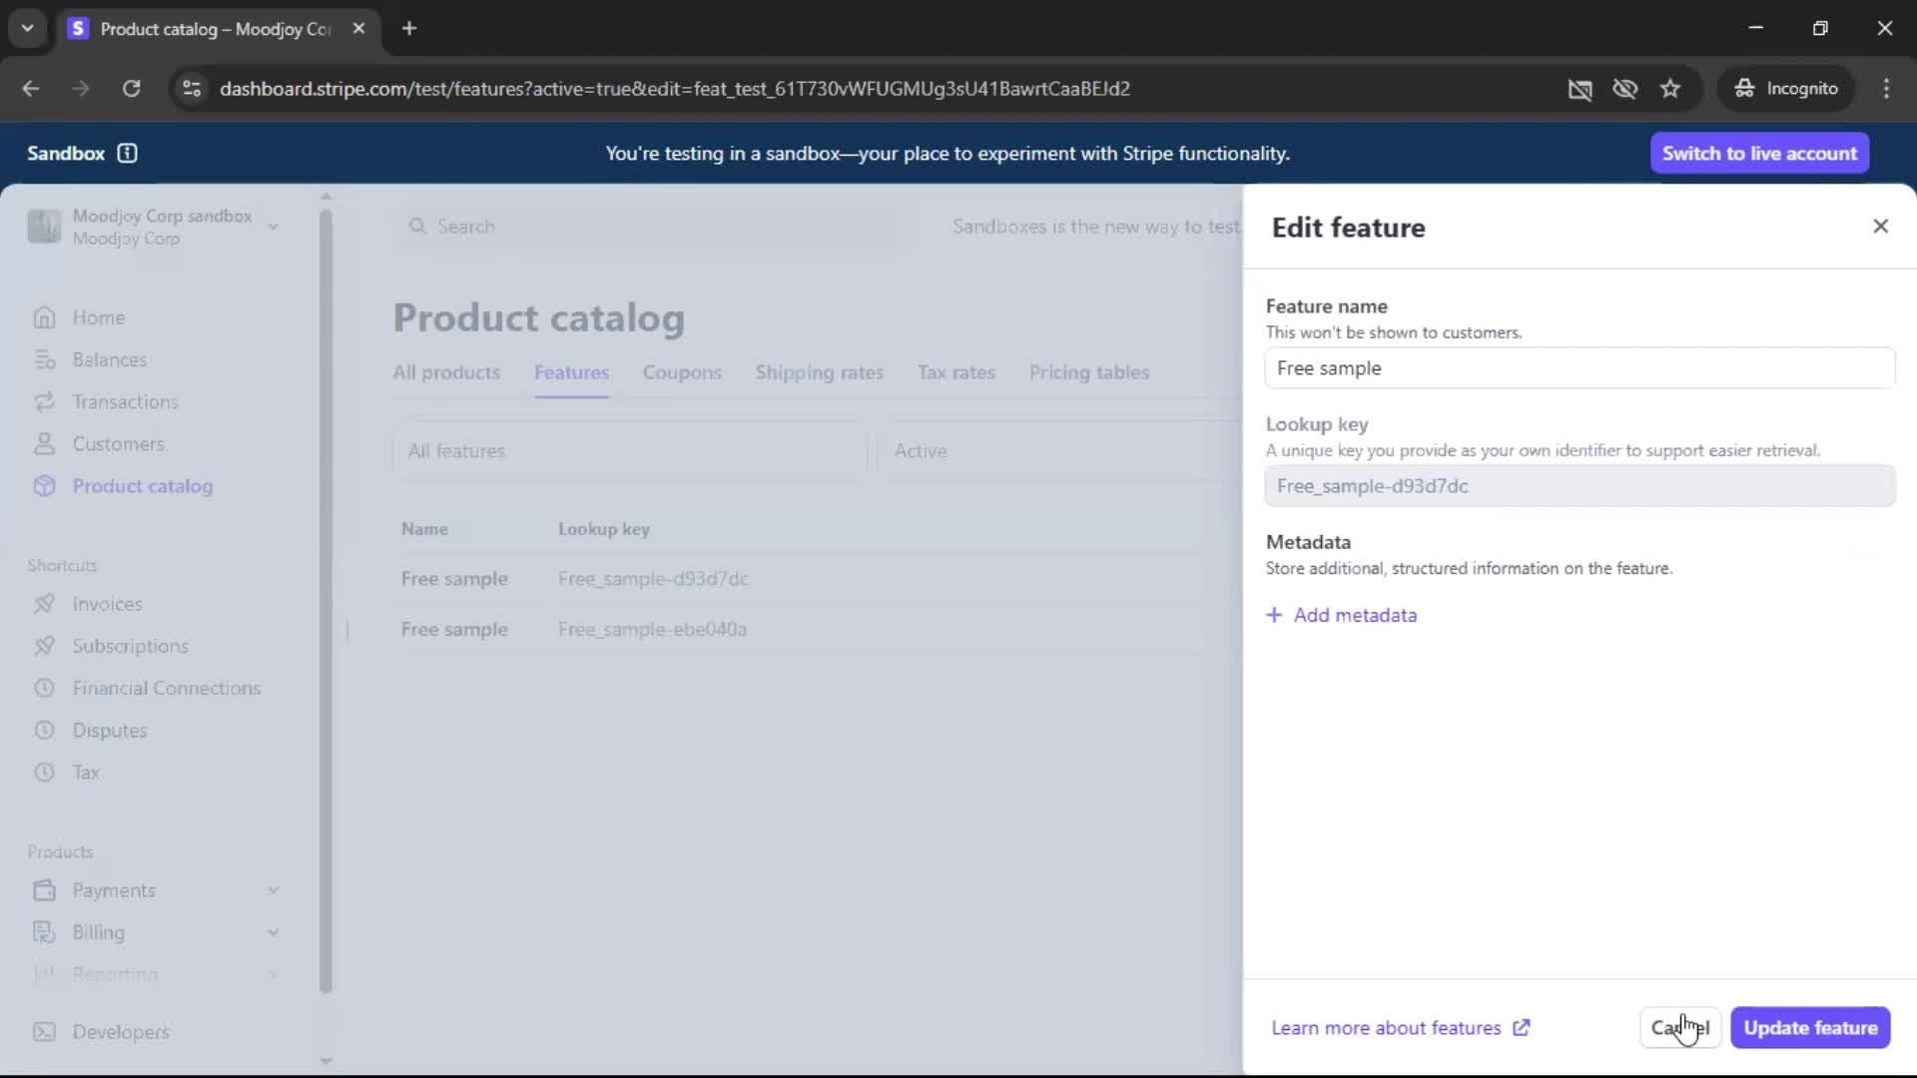
Task: Switch to the Coupons tab
Action: pyautogui.click(x=682, y=372)
